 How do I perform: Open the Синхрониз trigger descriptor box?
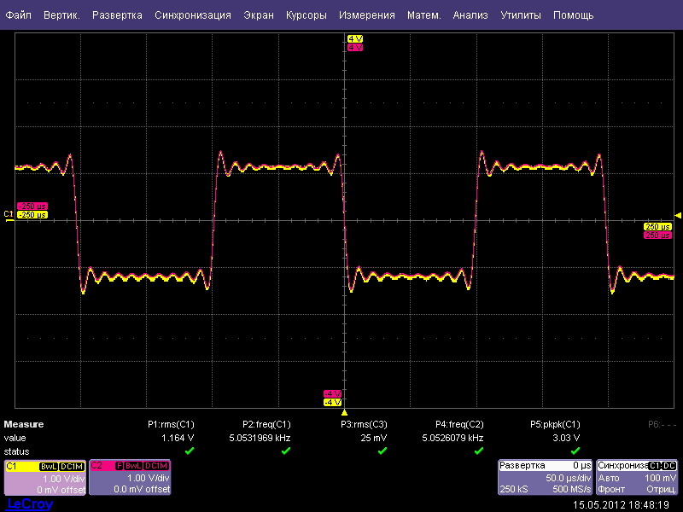(x=637, y=478)
